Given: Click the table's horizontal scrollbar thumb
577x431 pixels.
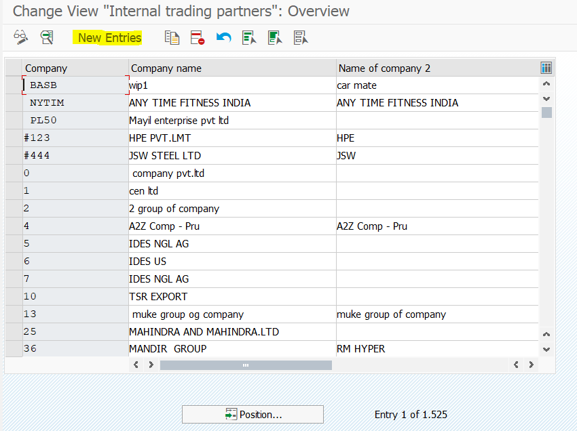Looking at the screenshot, I should (246, 365).
